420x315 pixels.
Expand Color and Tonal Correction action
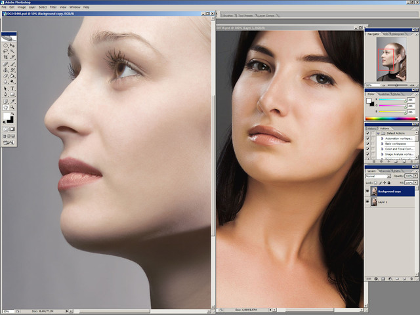tap(383, 149)
